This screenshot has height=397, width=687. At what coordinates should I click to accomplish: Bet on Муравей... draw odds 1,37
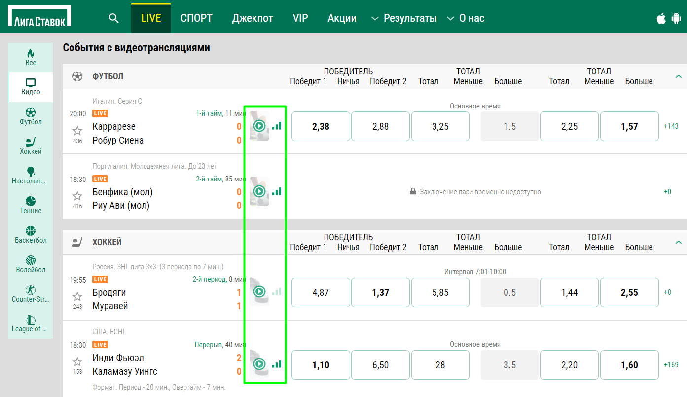(x=381, y=292)
